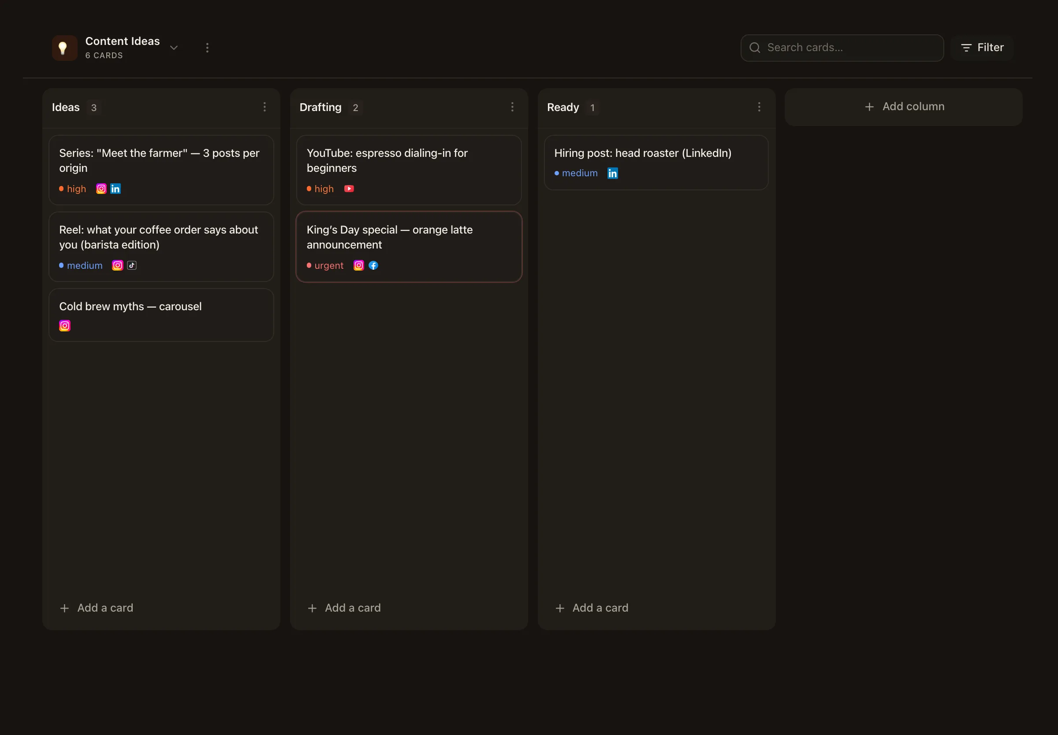Click medium tag on Reel coffee order card
The image size is (1058, 735).
(x=81, y=265)
